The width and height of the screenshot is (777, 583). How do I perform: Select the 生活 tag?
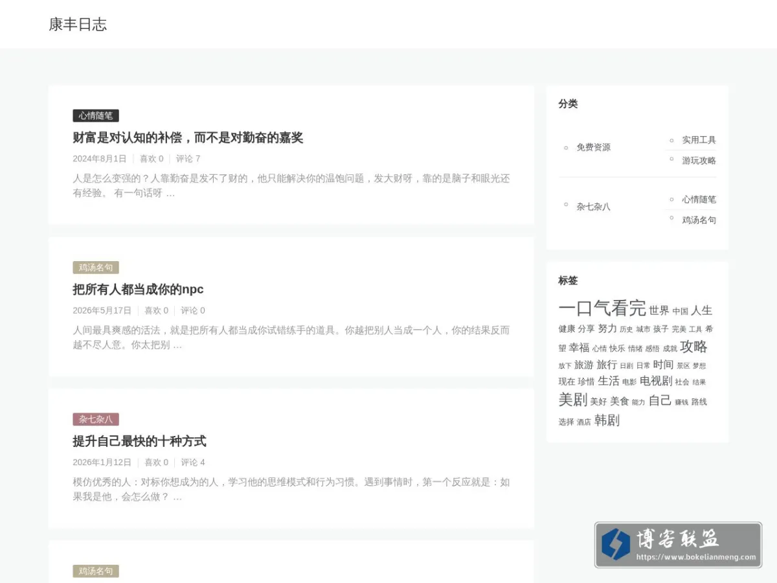pyautogui.click(x=609, y=381)
